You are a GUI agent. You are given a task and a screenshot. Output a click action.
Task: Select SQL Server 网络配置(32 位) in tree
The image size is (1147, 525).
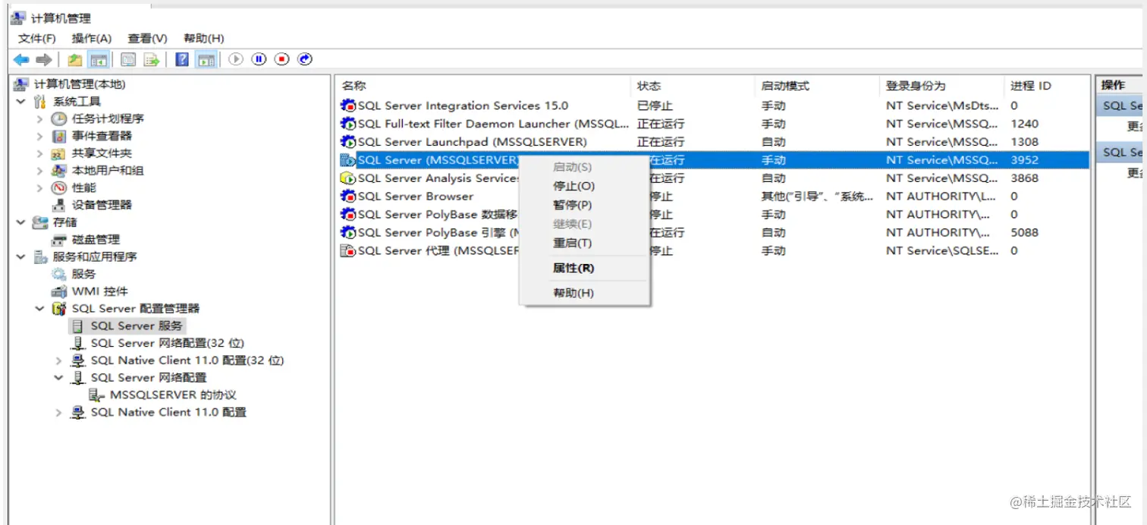click(x=167, y=343)
